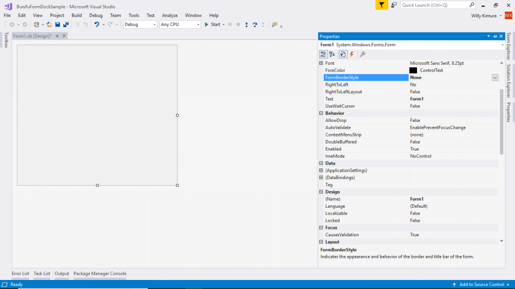Click the Property Pages wrench icon

363,54
